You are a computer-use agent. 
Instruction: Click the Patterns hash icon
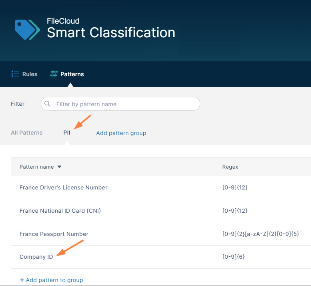point(54,74)
